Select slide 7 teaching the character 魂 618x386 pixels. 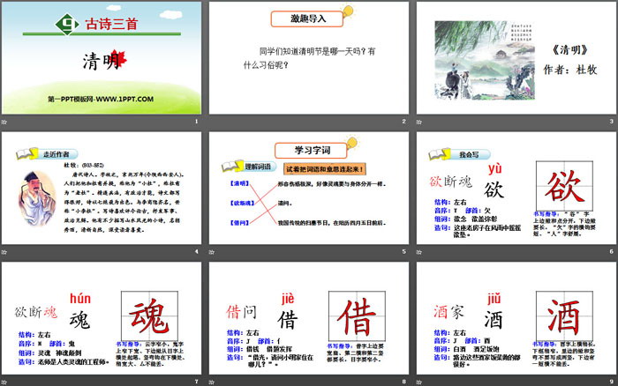(x=102, y=318)
